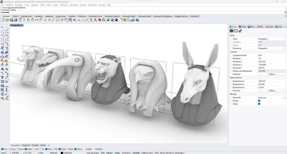Toggle the Orto status bar button
The image size is (287, 154).
point(103,153)
